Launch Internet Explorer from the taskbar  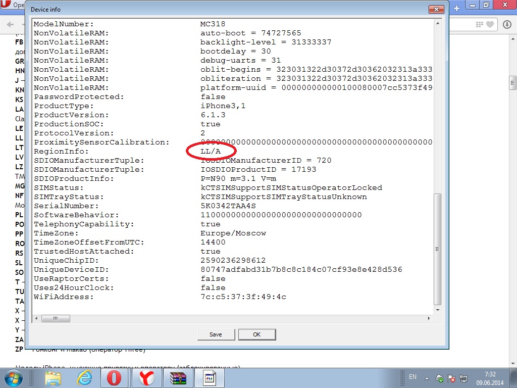pyautogui.click(x=84, y=378)
